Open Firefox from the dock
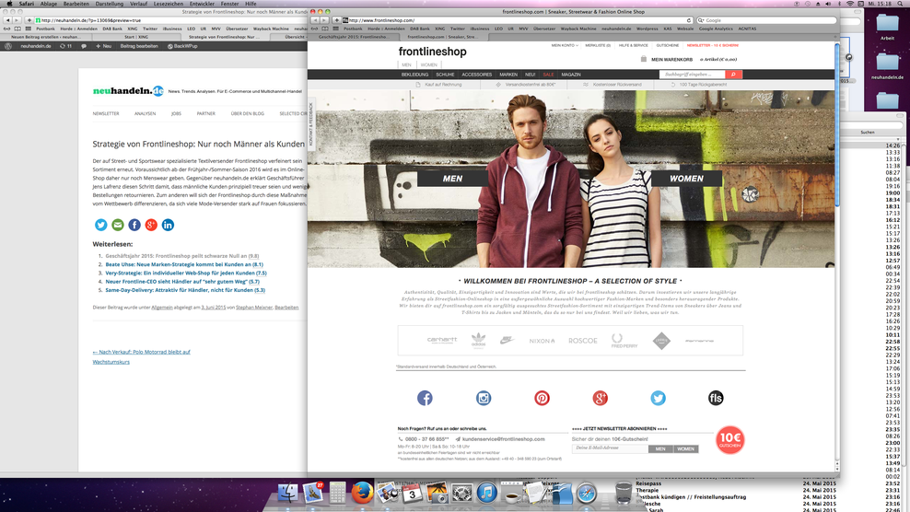This screenshot has height=512, width=910. (x=362, y=494)
